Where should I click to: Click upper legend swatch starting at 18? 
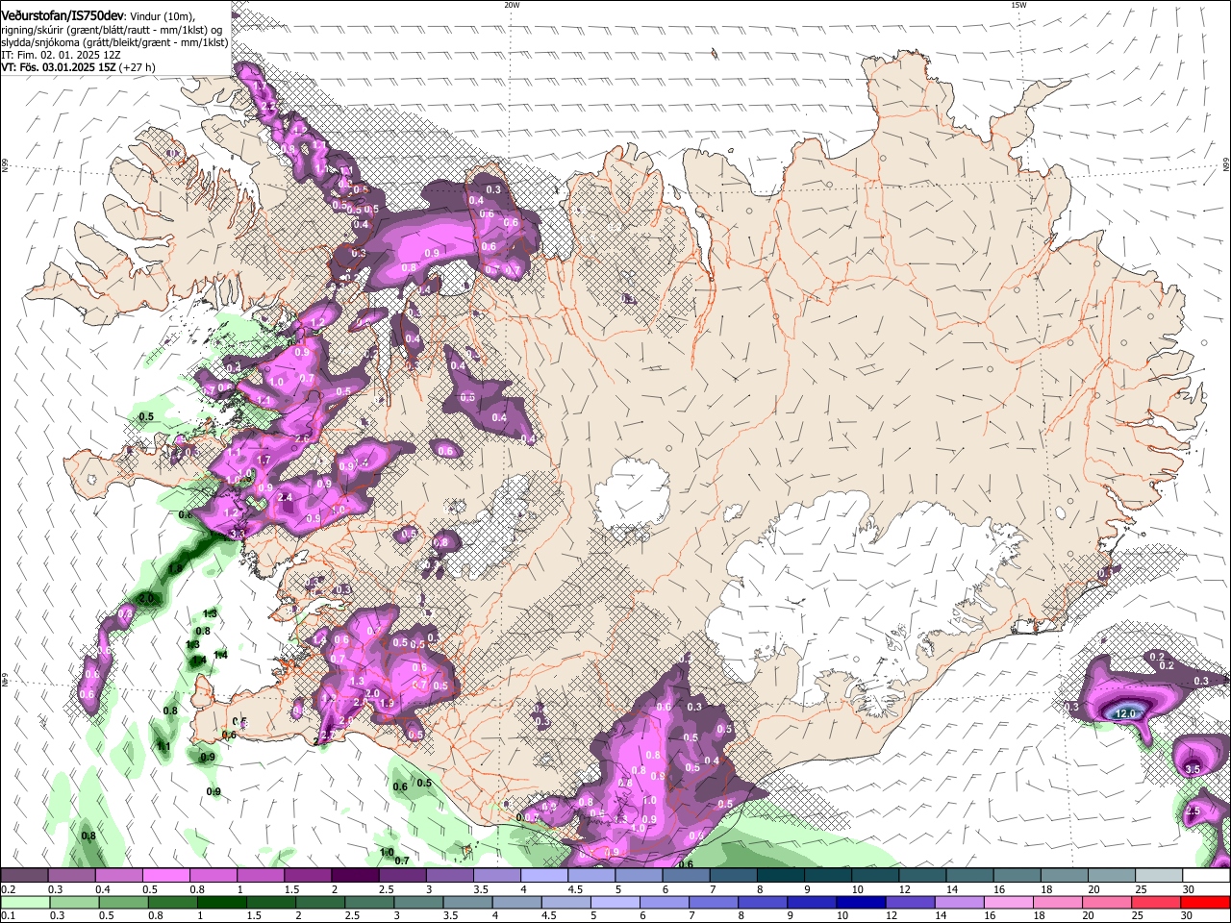[1065, 875]
